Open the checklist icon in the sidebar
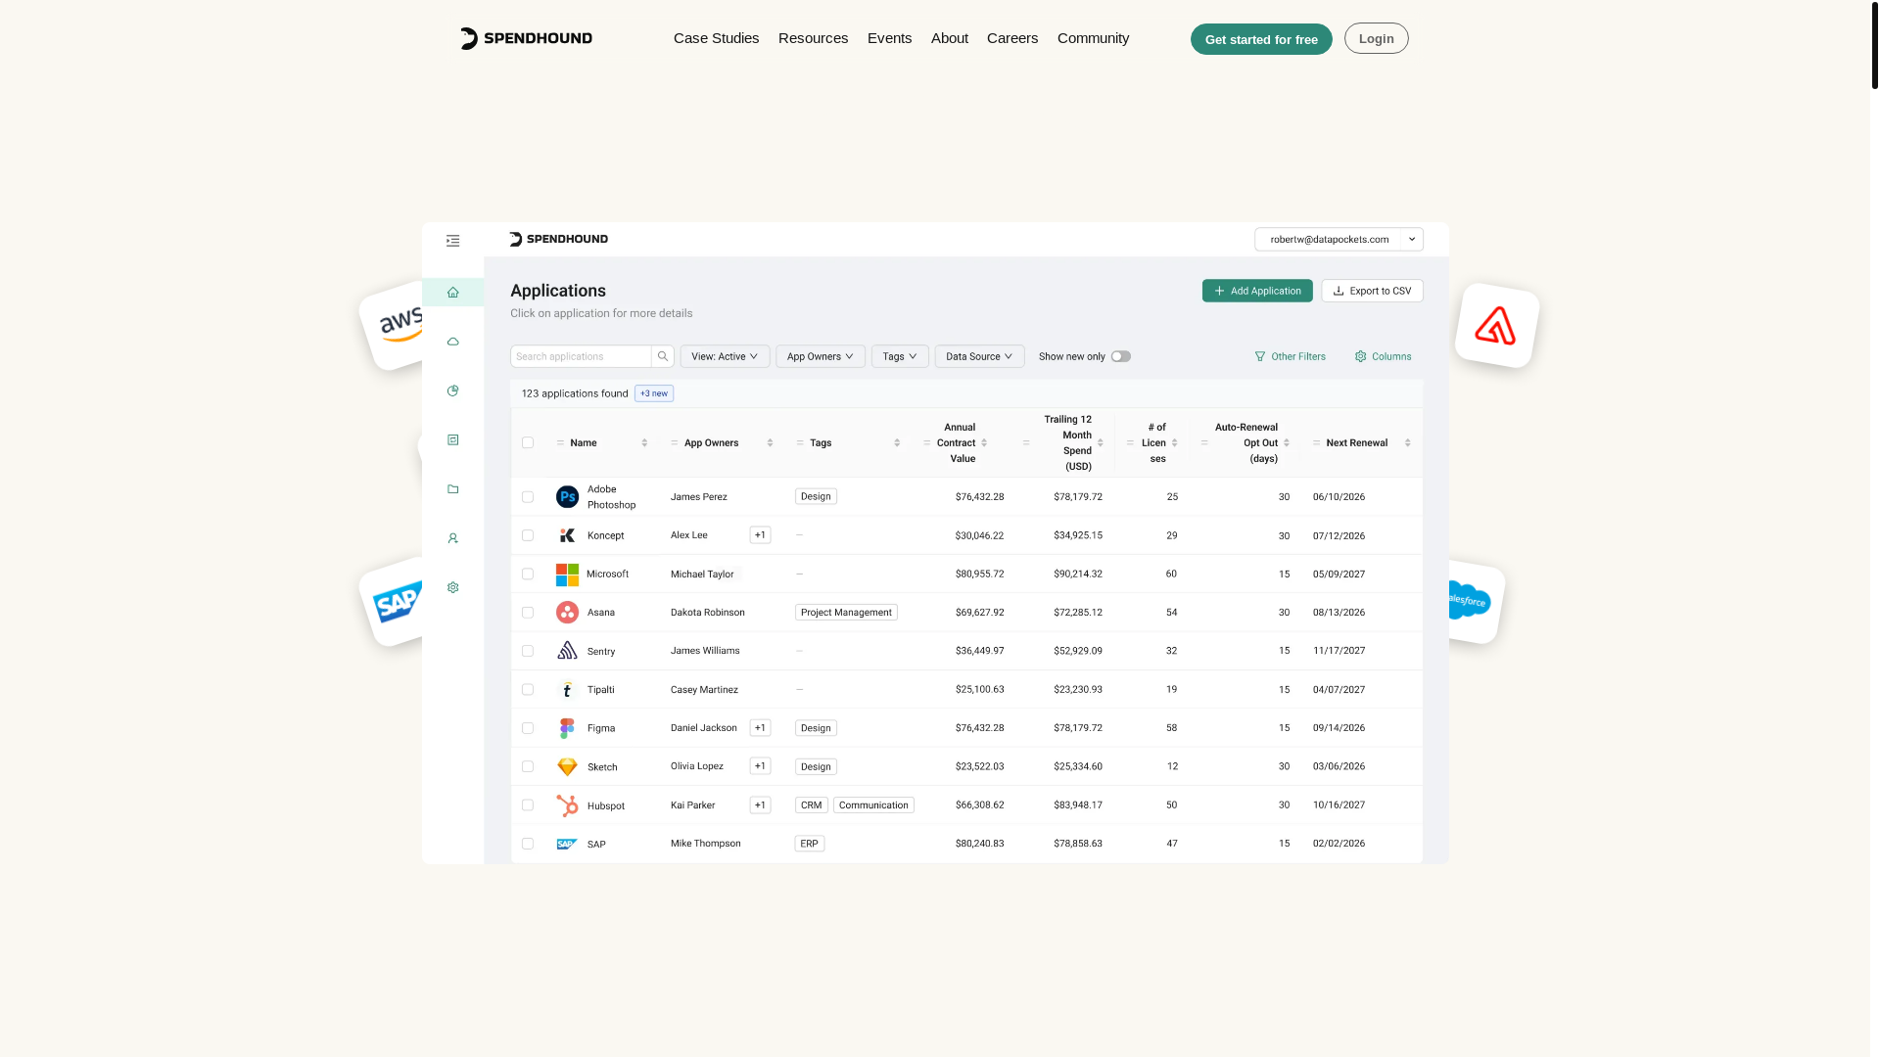 452,440
